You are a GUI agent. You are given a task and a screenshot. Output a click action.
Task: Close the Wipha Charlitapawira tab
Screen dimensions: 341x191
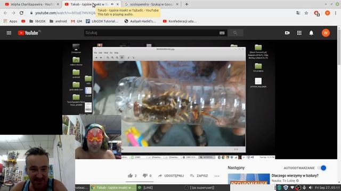click(x=58, y=4)
